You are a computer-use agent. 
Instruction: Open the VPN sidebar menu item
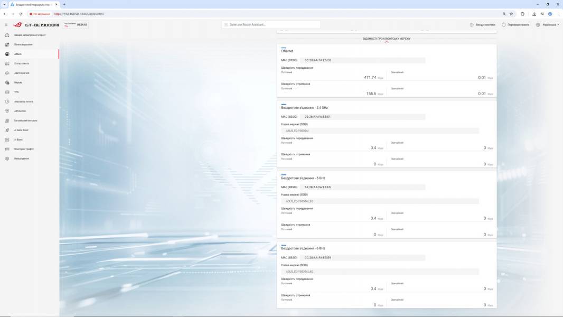[30, 92]
